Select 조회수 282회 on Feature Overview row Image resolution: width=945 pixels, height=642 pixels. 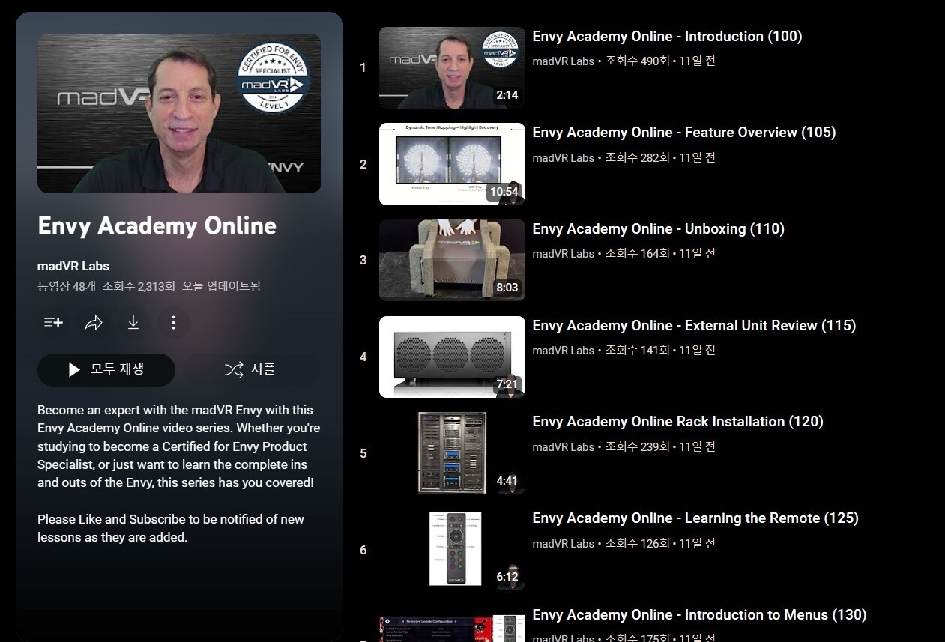(x=637, y=158)
